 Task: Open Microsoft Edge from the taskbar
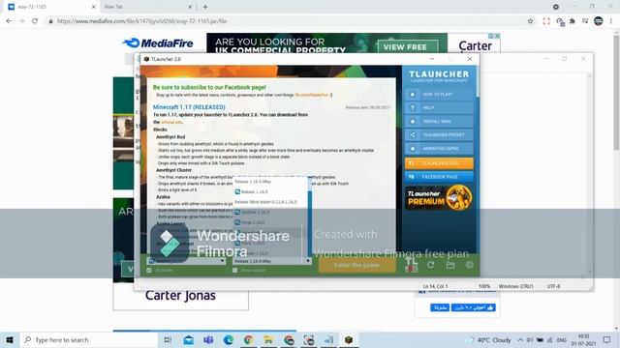tap(229, 339)
